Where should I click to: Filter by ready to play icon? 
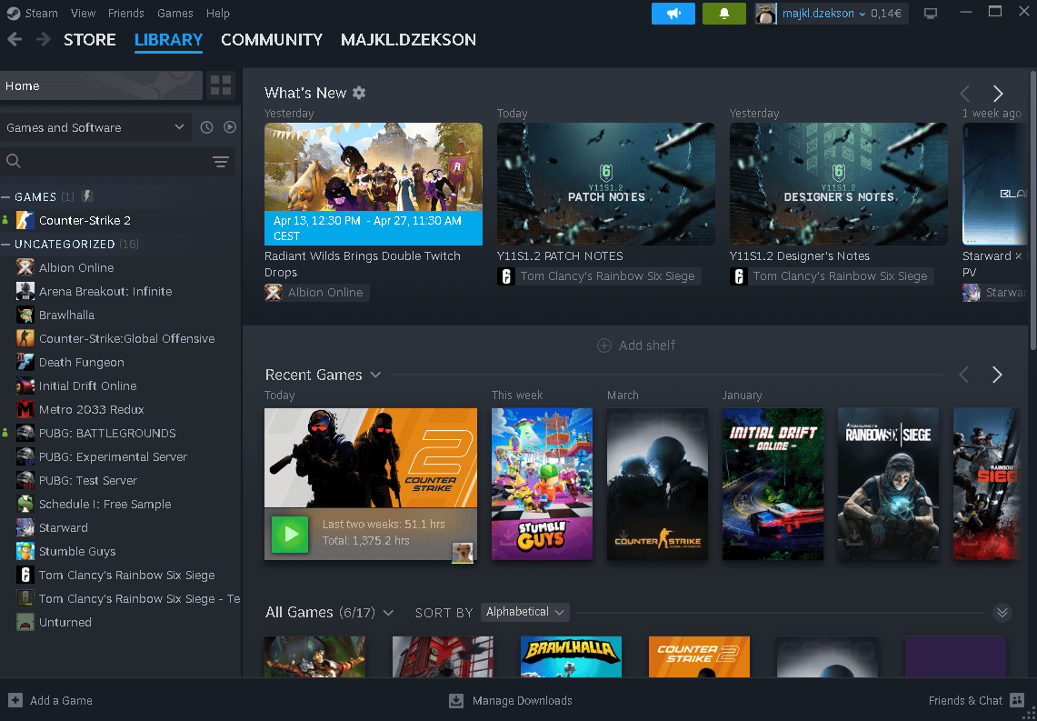[230, 127]
